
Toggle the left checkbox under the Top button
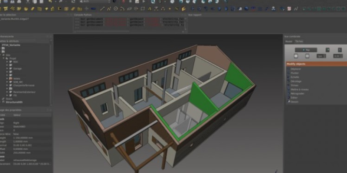pyautogui.click(x=295, y=56)
